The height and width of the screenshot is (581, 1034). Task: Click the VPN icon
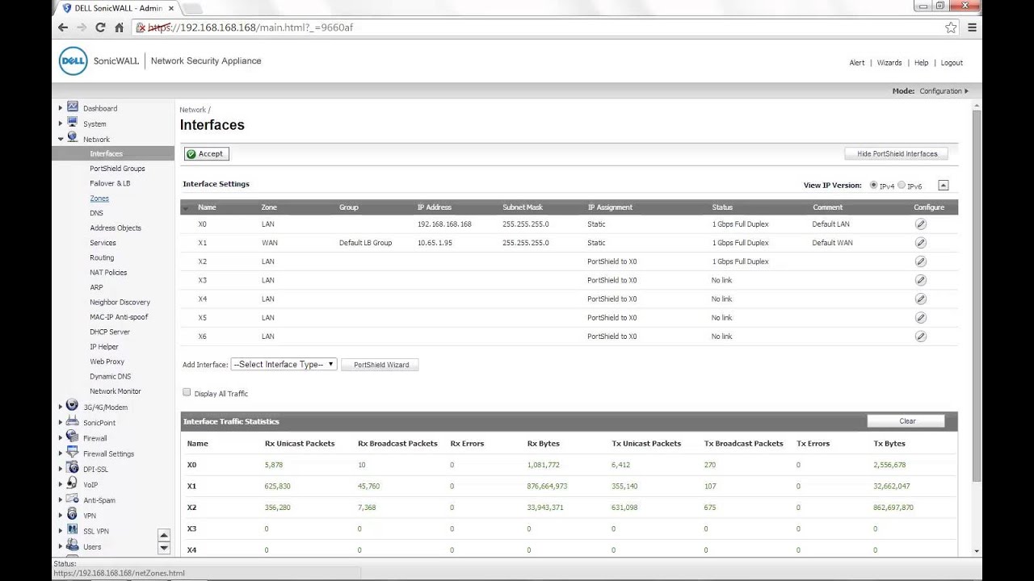click(x=73, y=515)
